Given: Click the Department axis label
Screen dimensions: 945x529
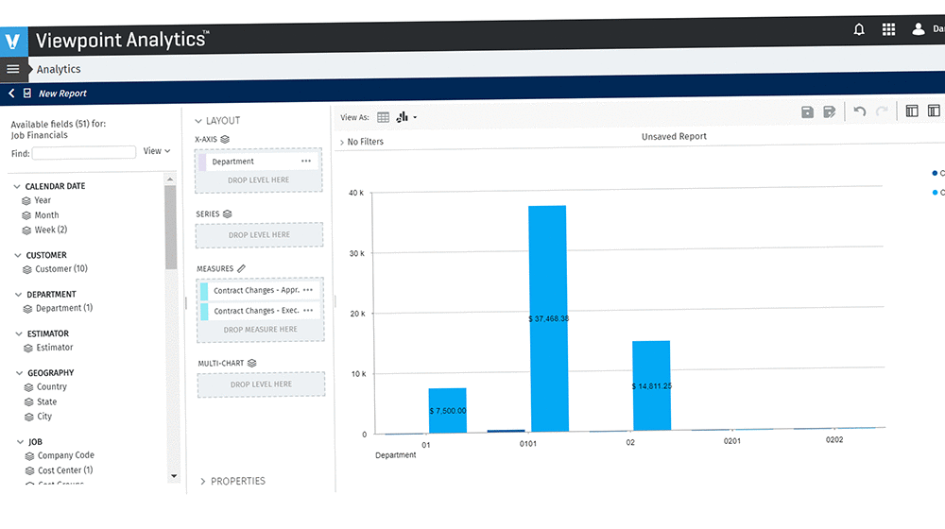Looking at the screenshot, I should [396, 455].
